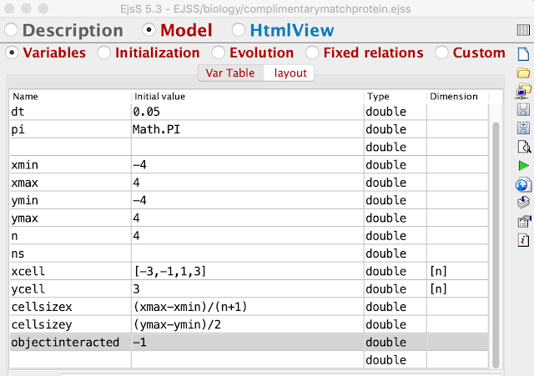Click the package simulation stack icon
This screenshot has height=376, width=534.
point(523,203)
